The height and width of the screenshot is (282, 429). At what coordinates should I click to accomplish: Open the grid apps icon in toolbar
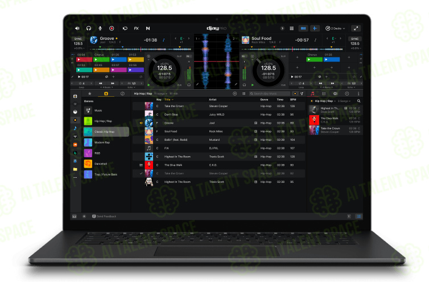click(292, 28)
